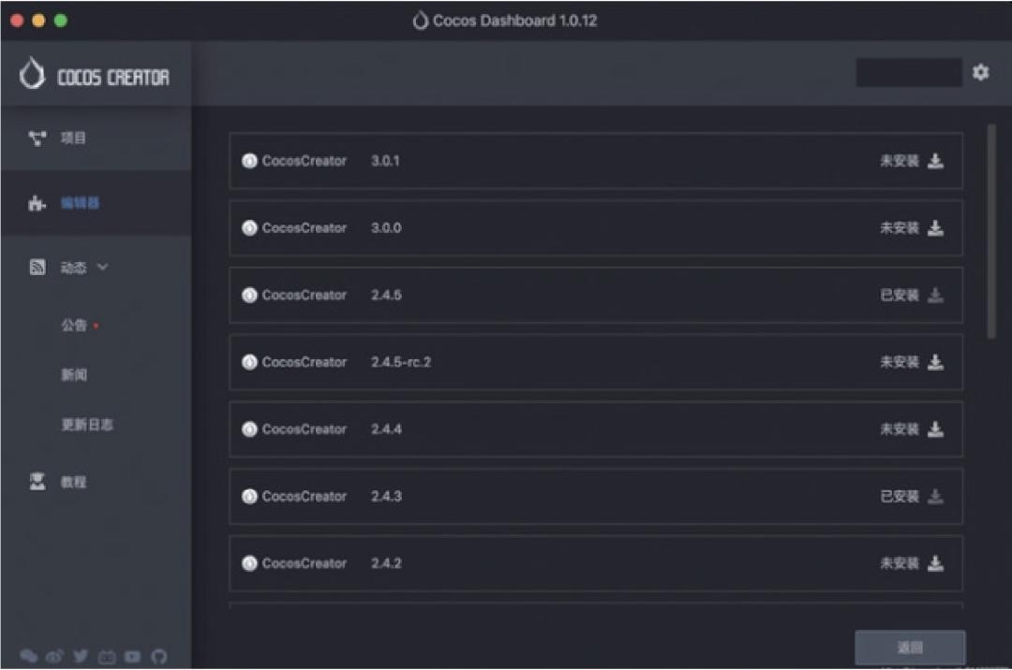Open the 公告 announcements link
1012x670 pixels.
tap(75, 326)
